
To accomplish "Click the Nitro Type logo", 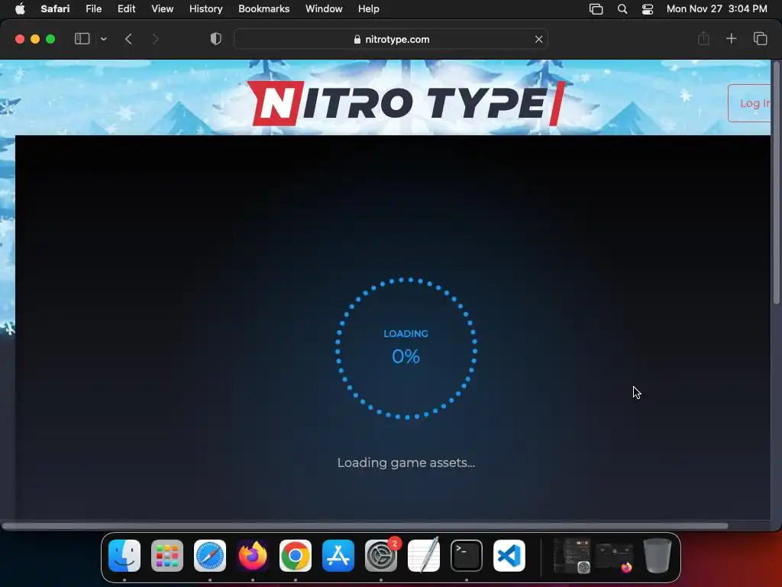I will coord(406,103).
